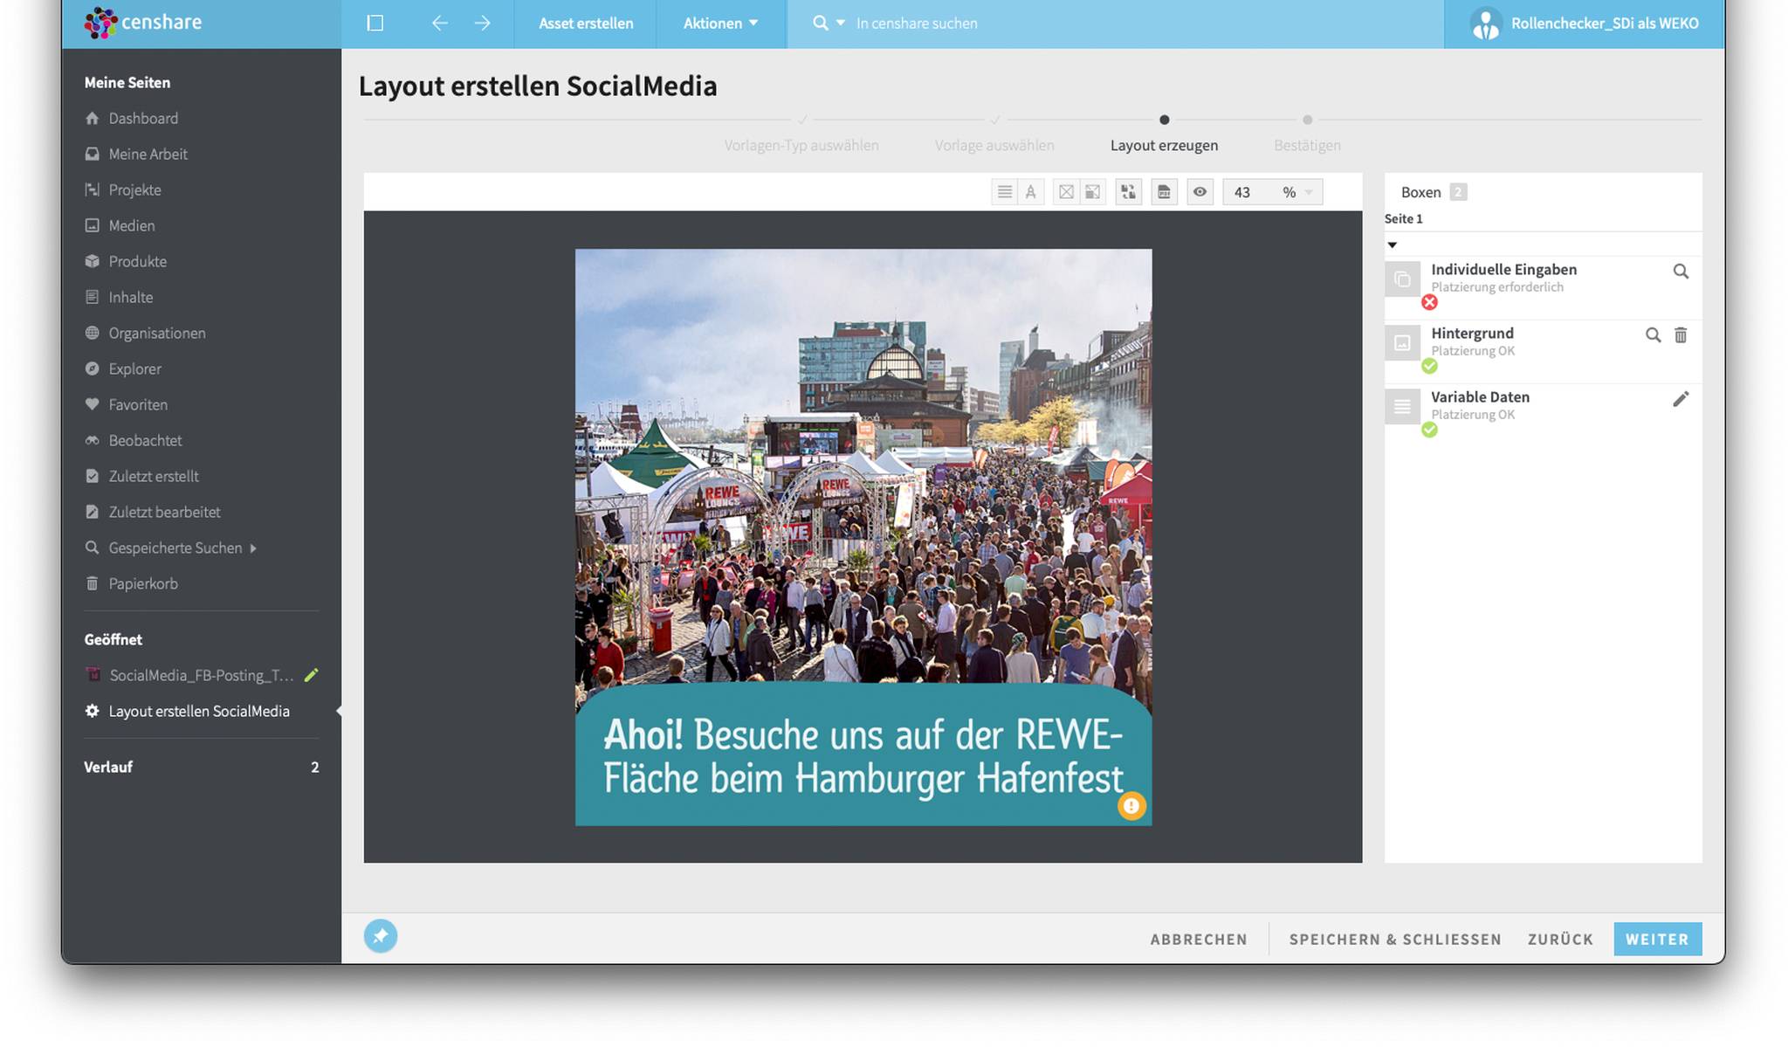Select the Individuelle Eingaben box row
This screenshot has width=1788, height=1047.
click(1543, 287)
